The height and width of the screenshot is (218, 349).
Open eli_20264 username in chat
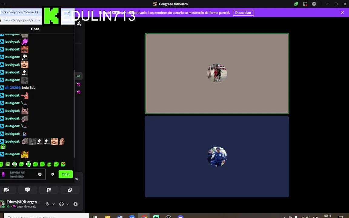pyautogui.click(x=12, y=88)
